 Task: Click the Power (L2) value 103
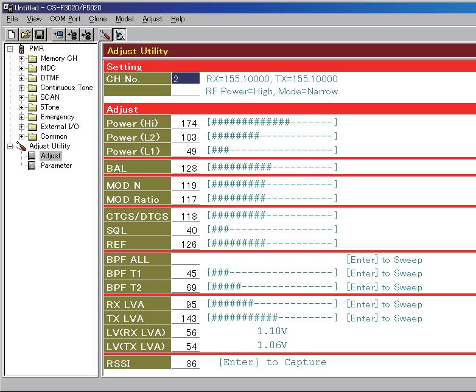186,137
